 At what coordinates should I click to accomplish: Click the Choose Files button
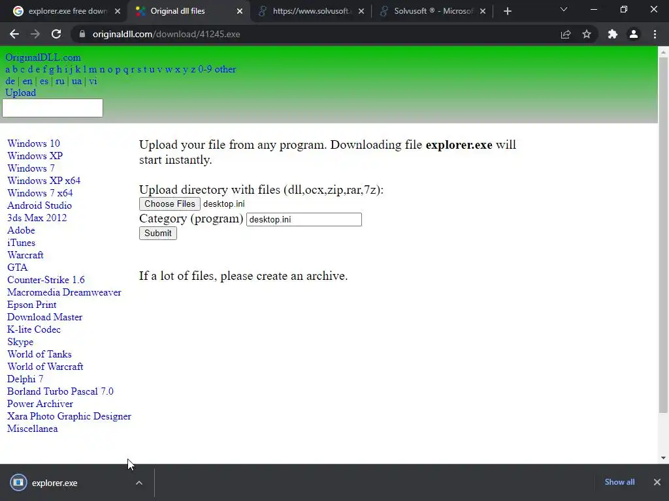(x=170, y=204)
